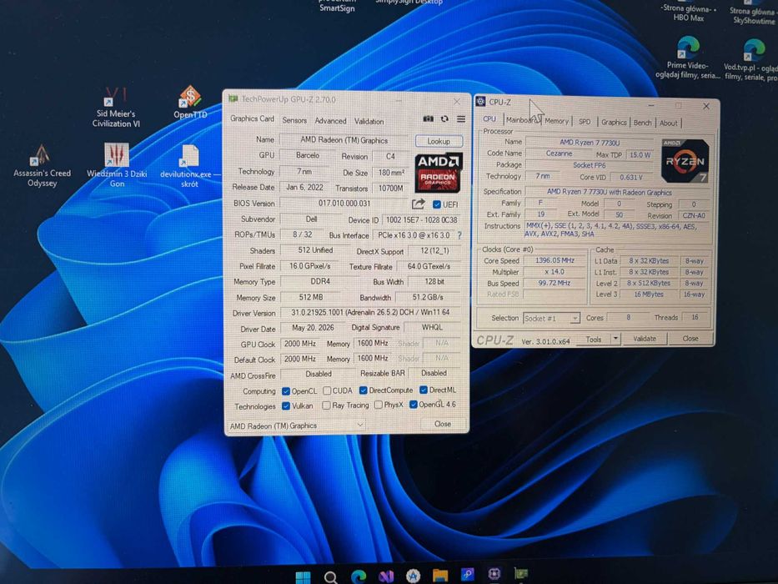Click the CPU-Z title bar app icon
The height and width of the screenshot is (584, 778).
480,102
